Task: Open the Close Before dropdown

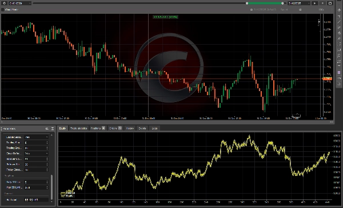Action: point(37,154)
